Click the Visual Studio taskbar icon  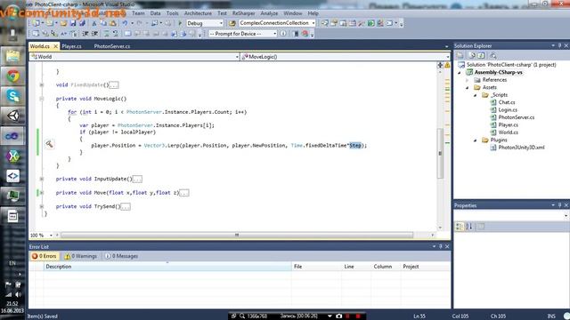click(x=13, y=136)
